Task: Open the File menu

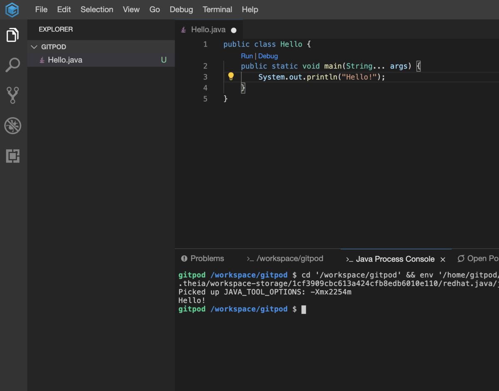Action: coord(41,10)
